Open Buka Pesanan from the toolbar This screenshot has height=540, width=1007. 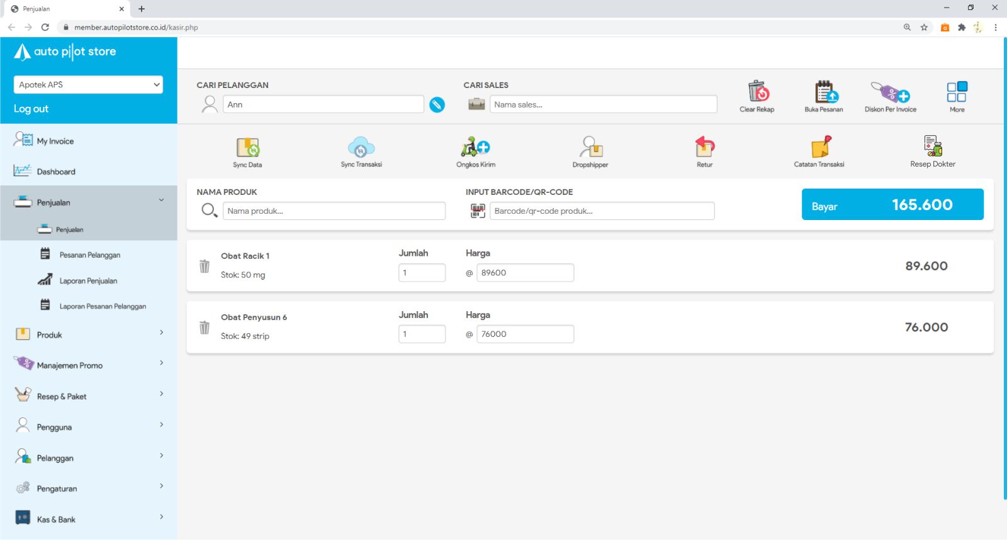click(824, 92)
